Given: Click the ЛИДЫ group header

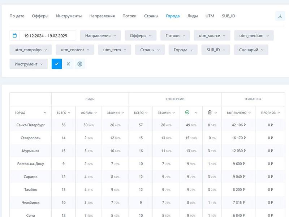Looking at the screenshot, I should [x=90, y=99].
